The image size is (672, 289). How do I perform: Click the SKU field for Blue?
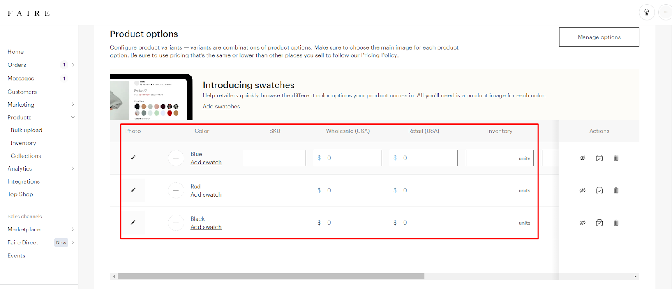(x=275, y=158)
